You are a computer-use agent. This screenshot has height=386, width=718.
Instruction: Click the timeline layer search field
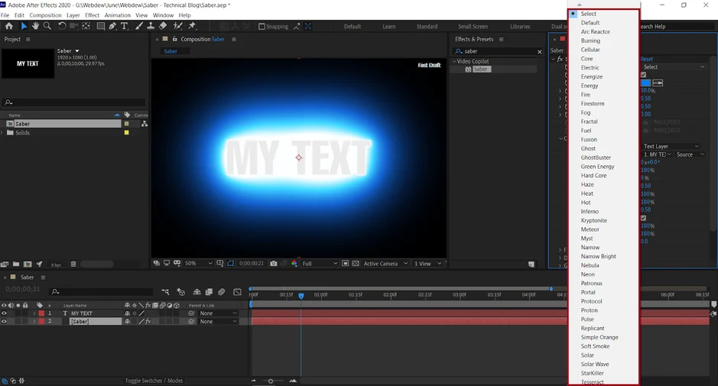click(x=102, y=292)
